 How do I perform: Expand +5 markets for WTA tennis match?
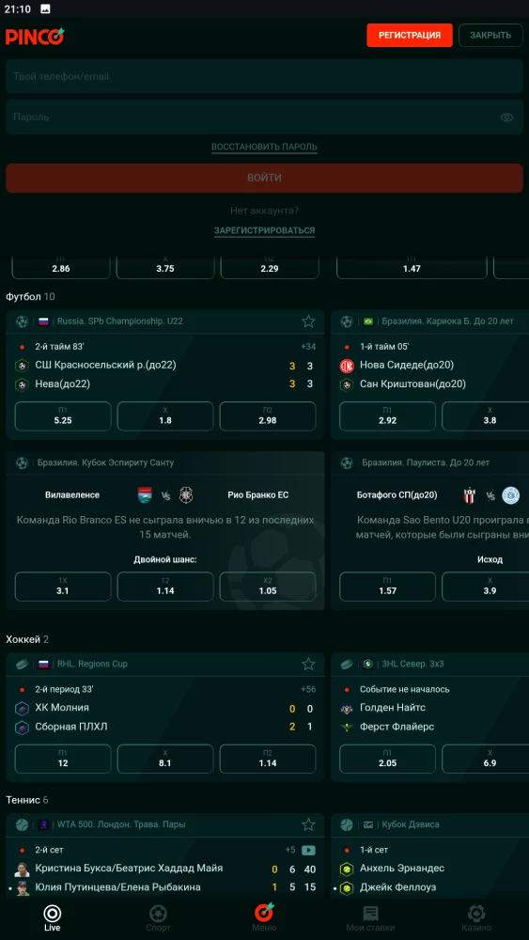tap(290, 850)
